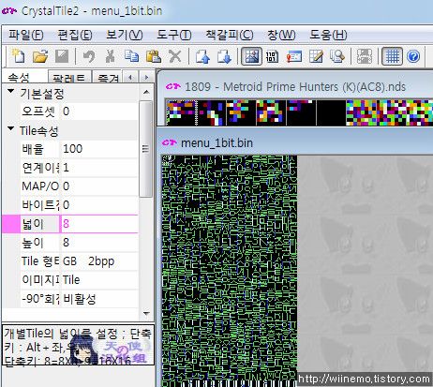Create a new file with toolbar icon
This screenshot has height=387, width=433.
point(18,56)
